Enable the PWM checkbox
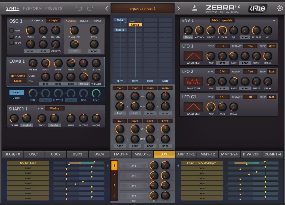285x205 pixels. pyautogui.click(x=12, y=30)
